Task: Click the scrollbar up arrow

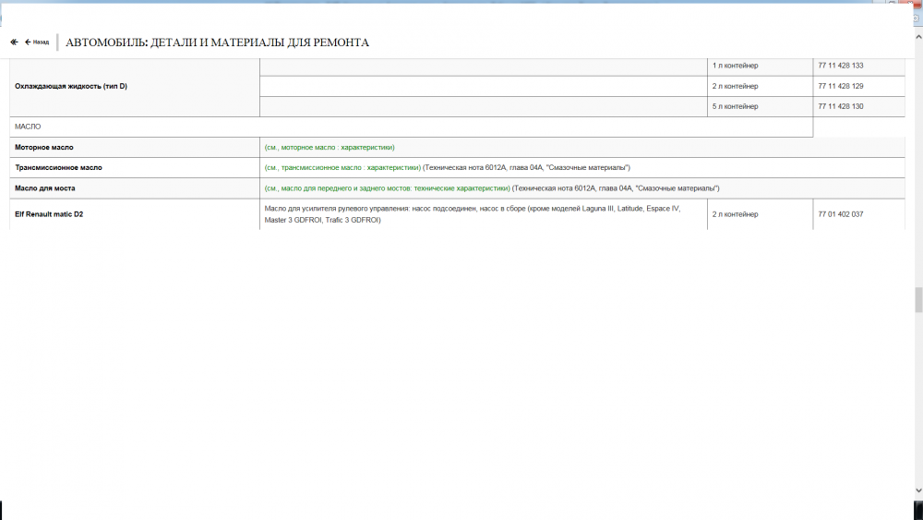Action: pyautogui.click(x=918, y=37)
